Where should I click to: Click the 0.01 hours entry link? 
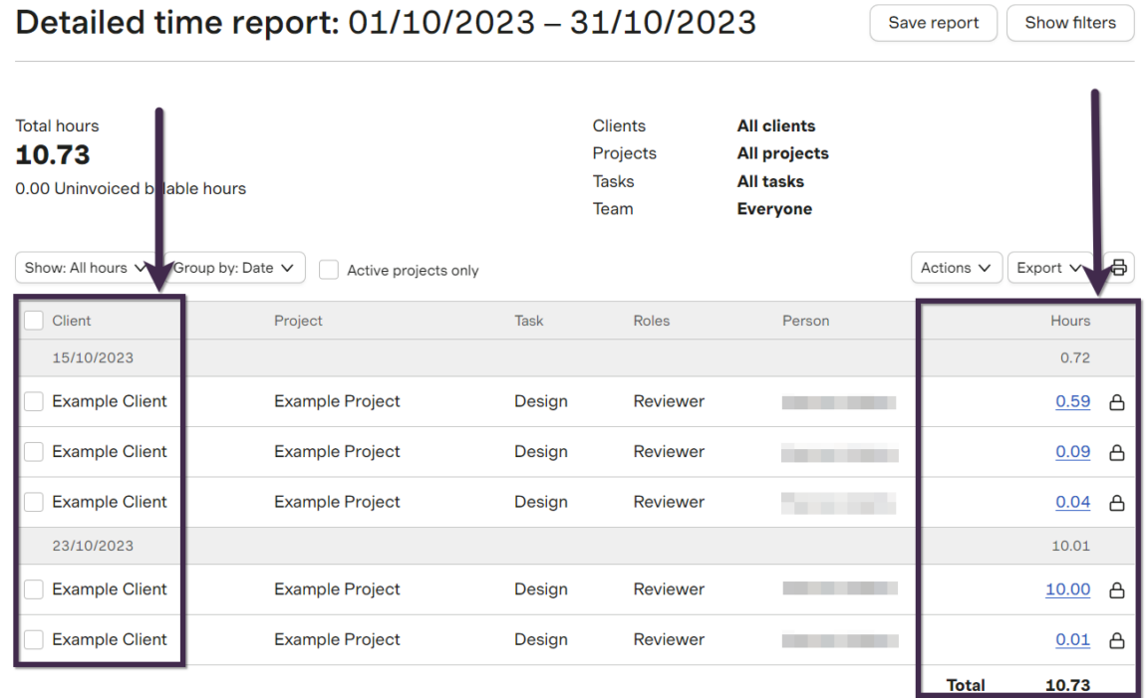pyautogui.click(x=1072, y=639)
